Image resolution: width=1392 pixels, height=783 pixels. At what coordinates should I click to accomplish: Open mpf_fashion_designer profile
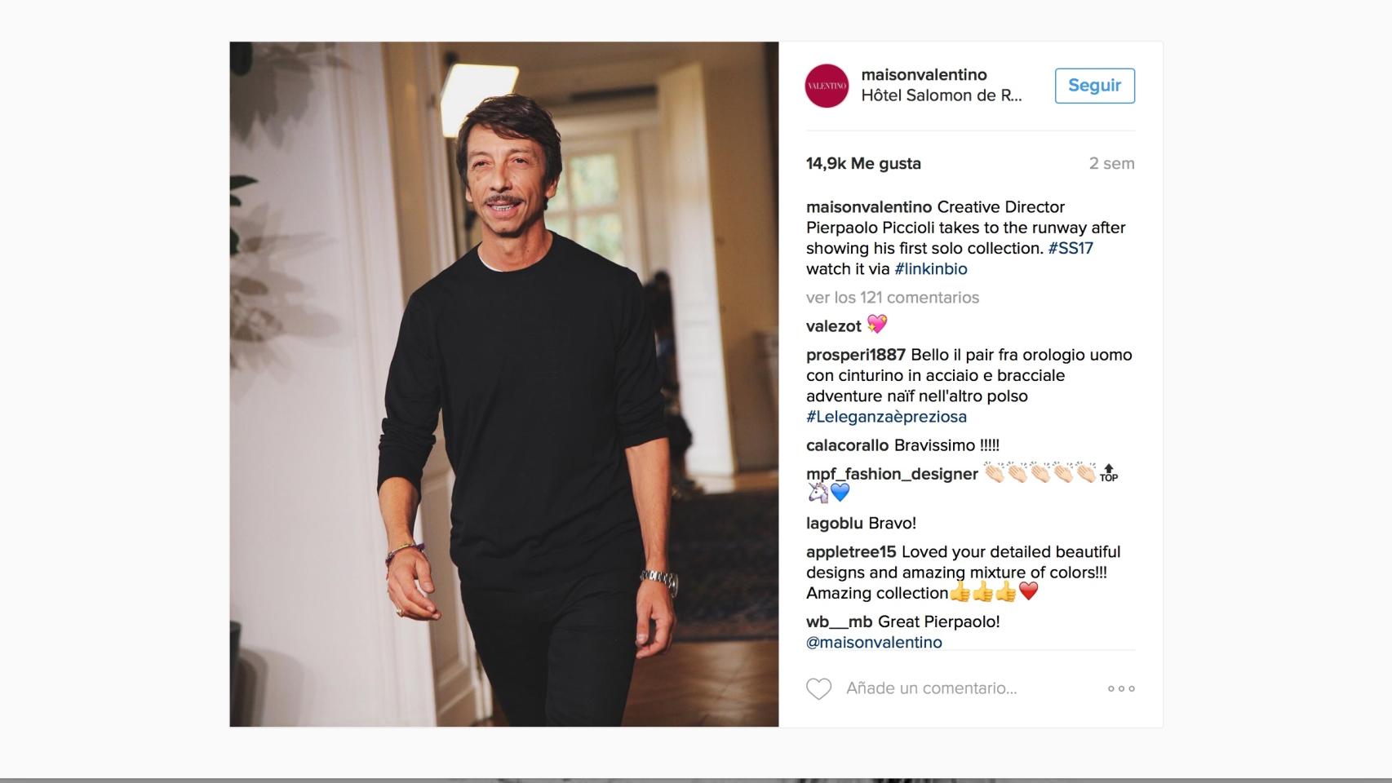tap(892, 474)
